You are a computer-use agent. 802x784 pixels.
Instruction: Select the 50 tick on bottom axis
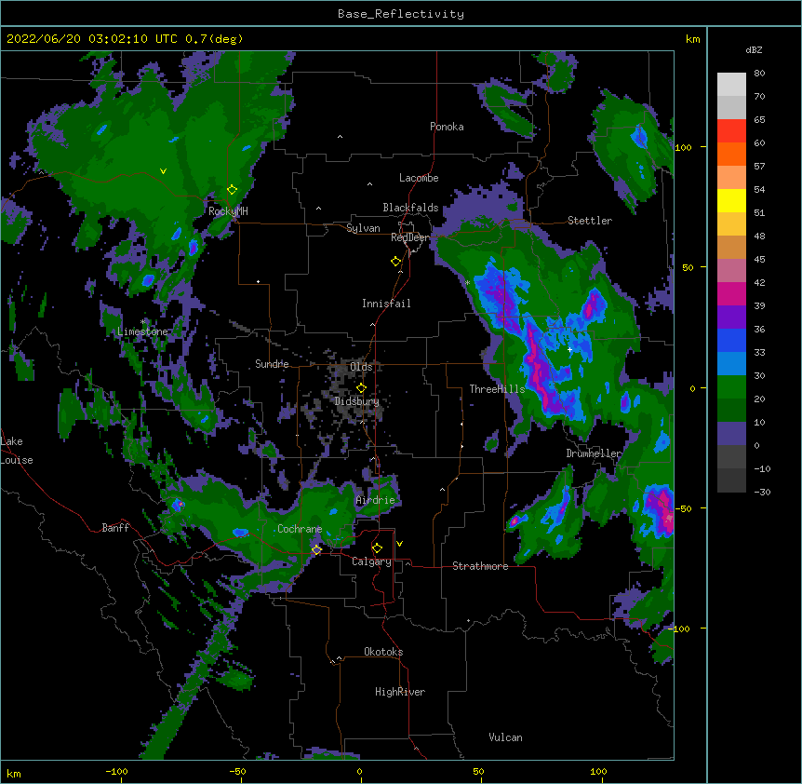click(x=478, y=771)
